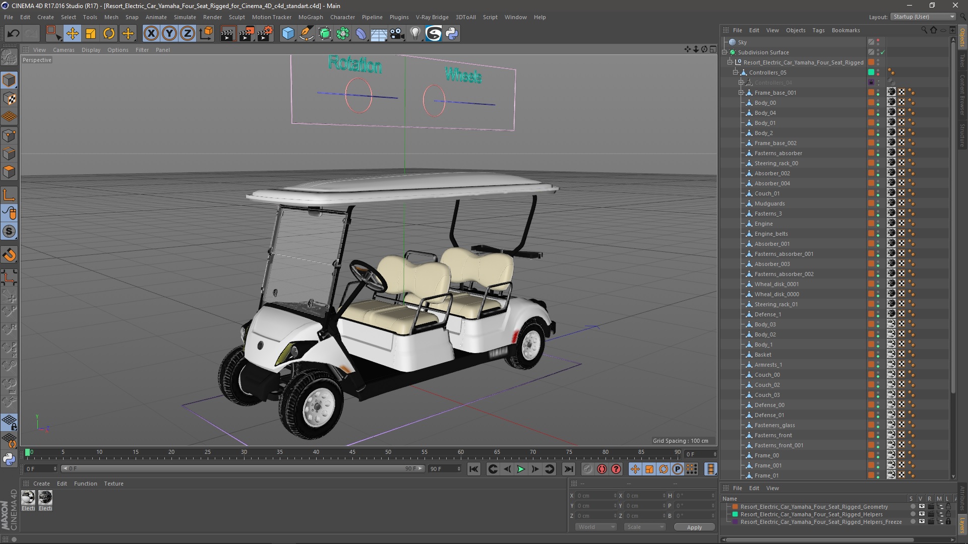Open the MoGraph menu
This screenshot has height=544, width=968.
(x=311, y=17)
